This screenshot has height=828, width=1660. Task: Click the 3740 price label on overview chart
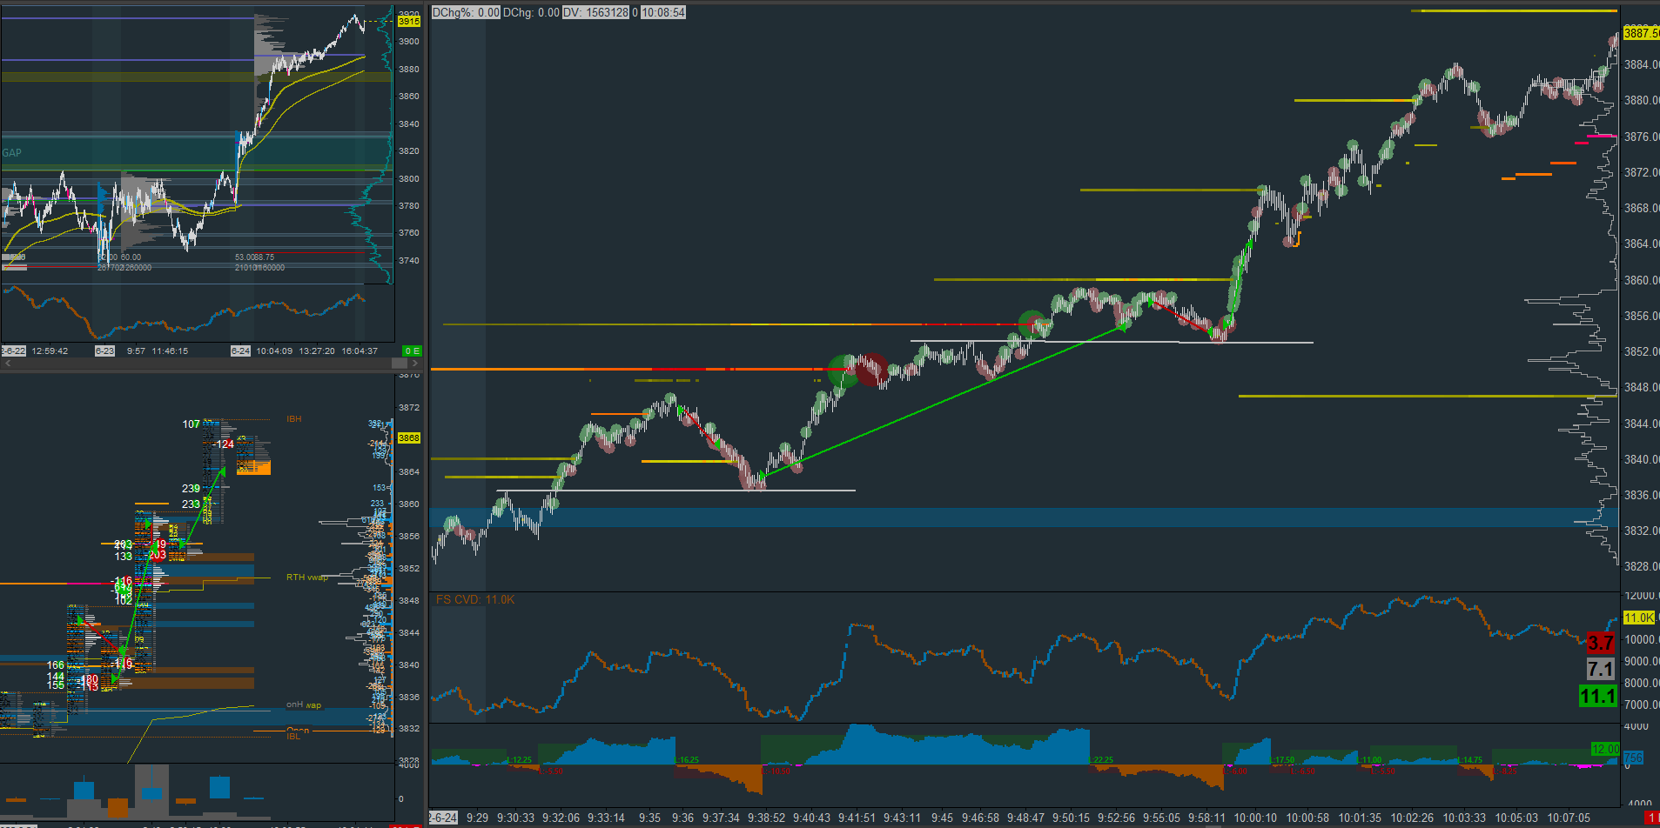pos(409,261)
